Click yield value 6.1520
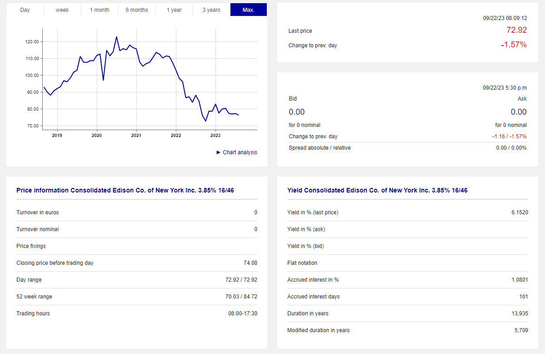This screenshot has height=354, width=545. click(x=520, y=212)
